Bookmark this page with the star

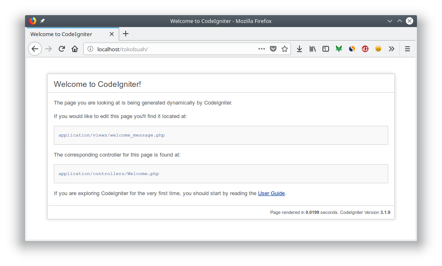(285, 49)
